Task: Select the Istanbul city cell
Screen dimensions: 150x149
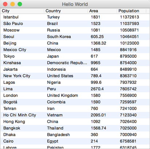Action: 11,17
